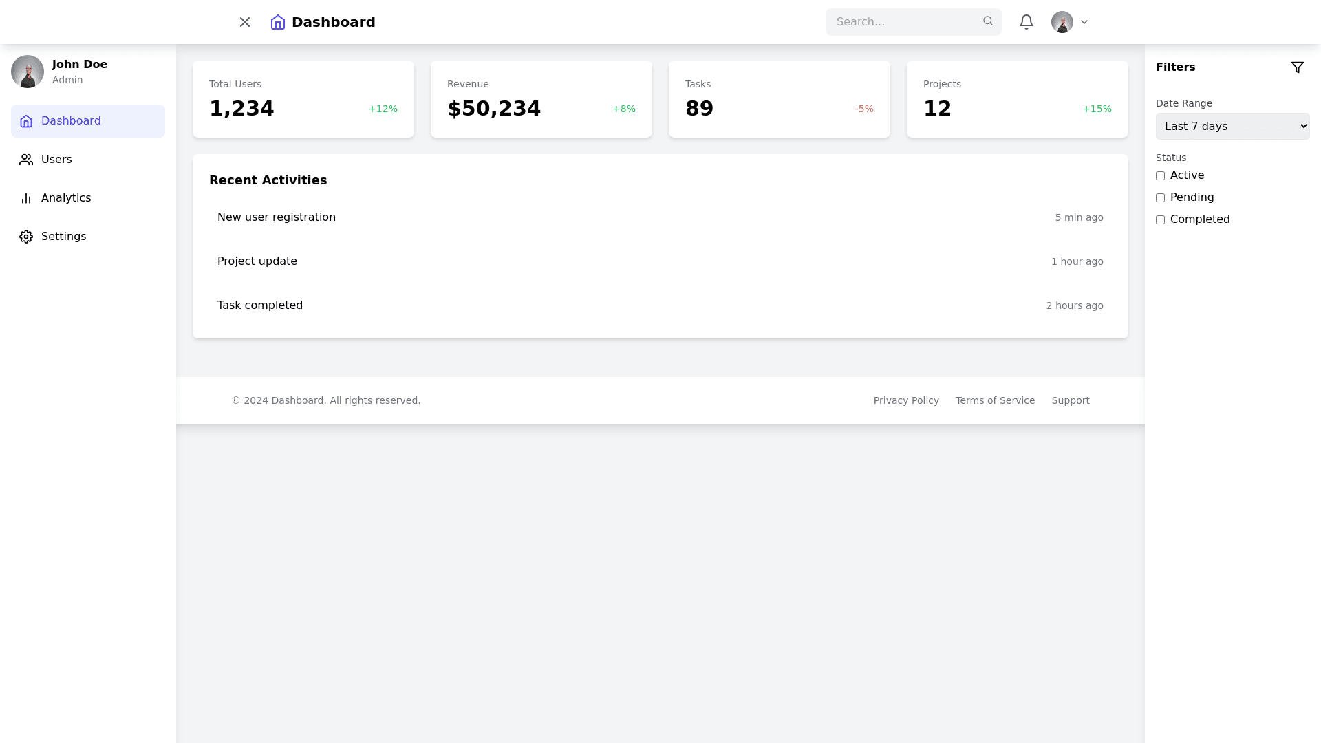Click the Users people icon in sidebar
Screen dimensions: 1321x743
click(26, 160)
